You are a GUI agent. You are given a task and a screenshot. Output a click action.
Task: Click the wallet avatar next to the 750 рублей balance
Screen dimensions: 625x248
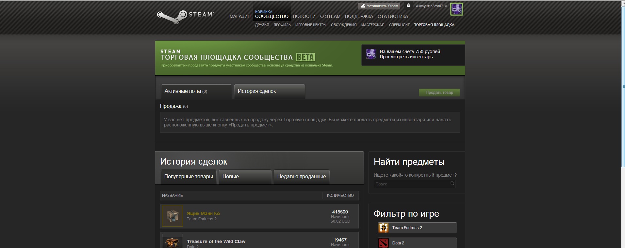pyautogui.click(x=371, y=54)
